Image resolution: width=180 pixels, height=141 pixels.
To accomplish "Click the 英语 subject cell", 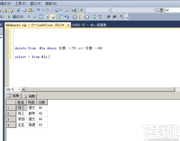I will pos(32,125).
